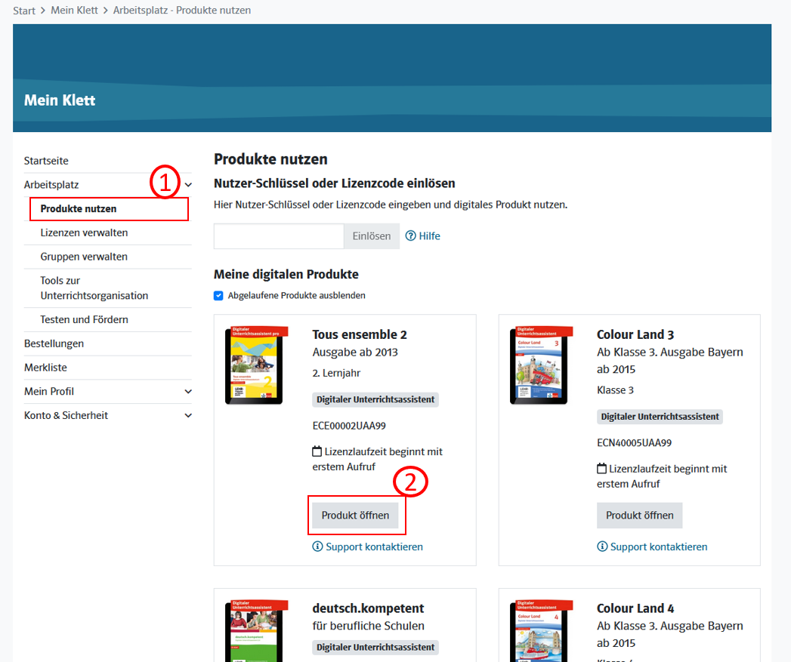Click the Mein Profil sidebar item
The width and height of the screenshot is (791, 662).
click(x=49, y=391)
